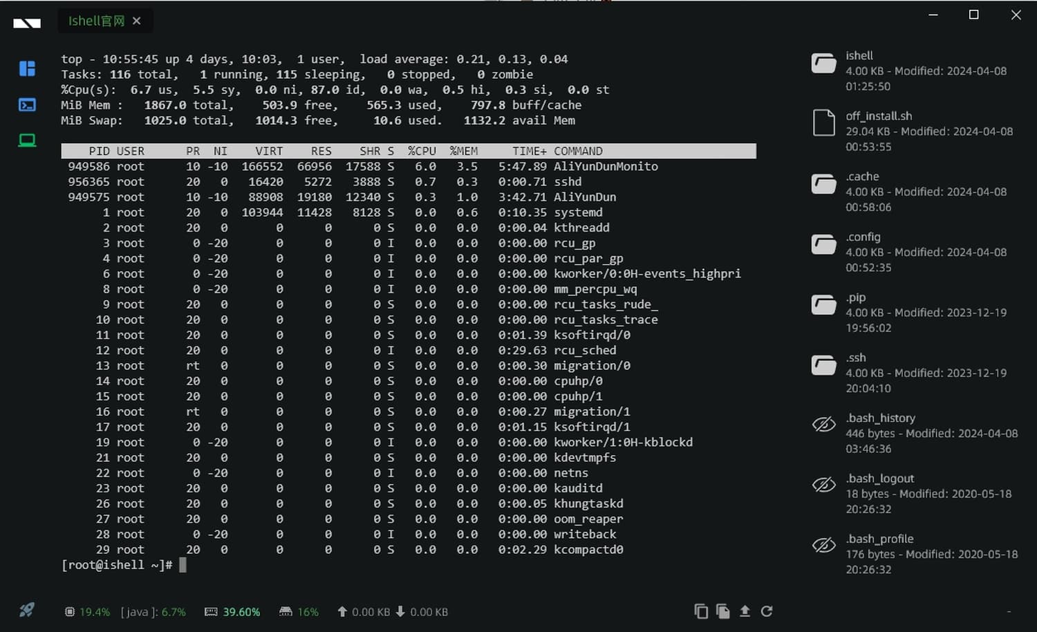Click the upload icon in bottom toolbar

pyautogui.click(x=745, y=611)
